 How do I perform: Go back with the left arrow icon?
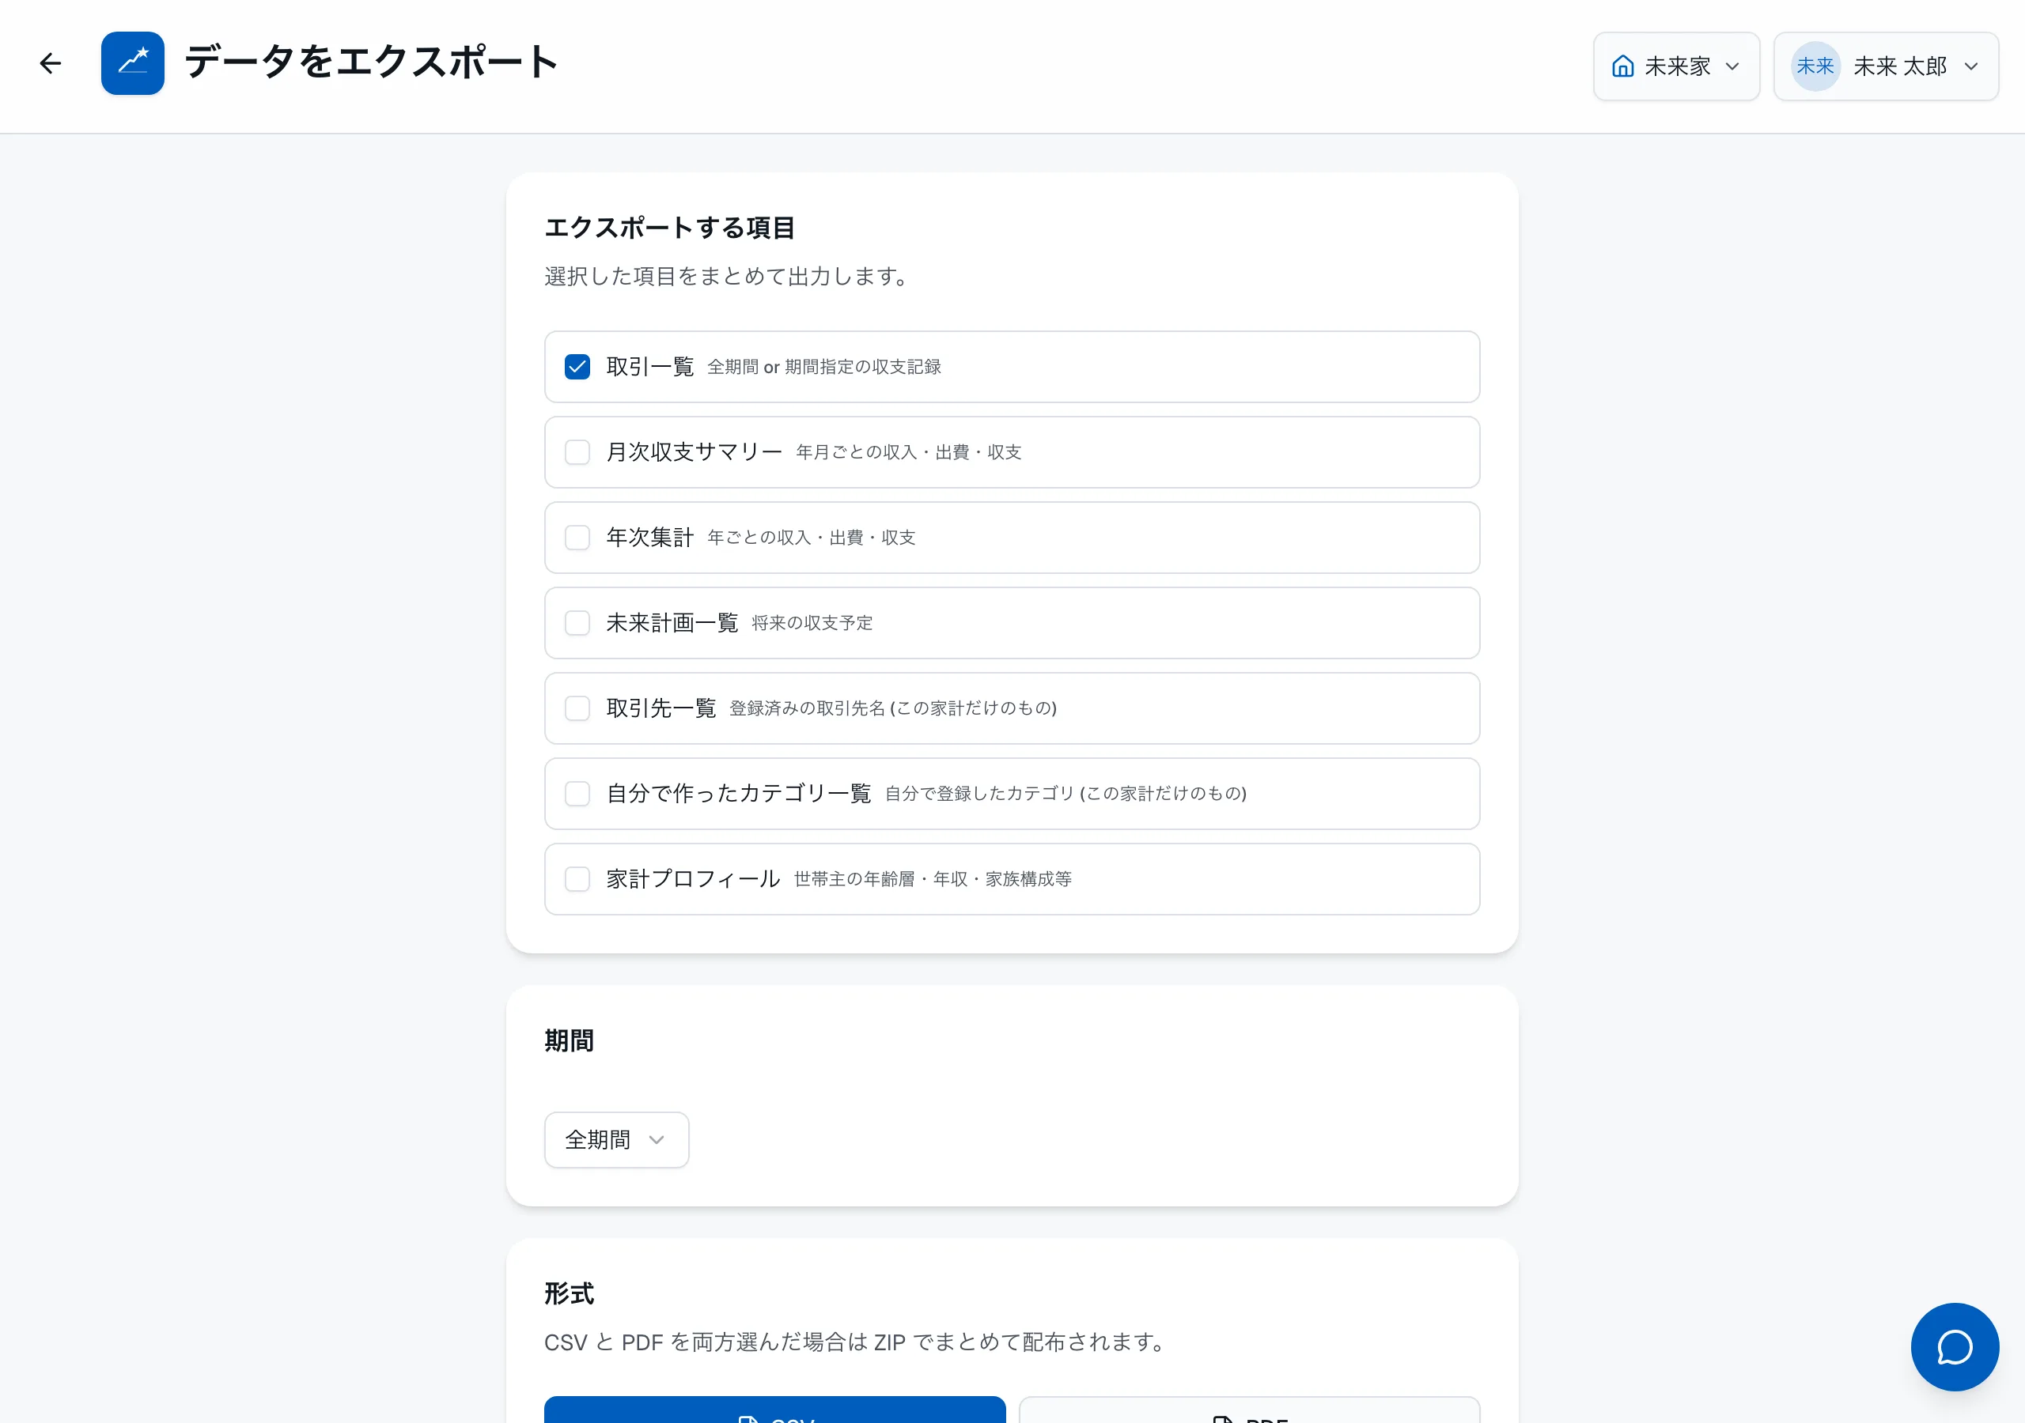coord(51,63)
